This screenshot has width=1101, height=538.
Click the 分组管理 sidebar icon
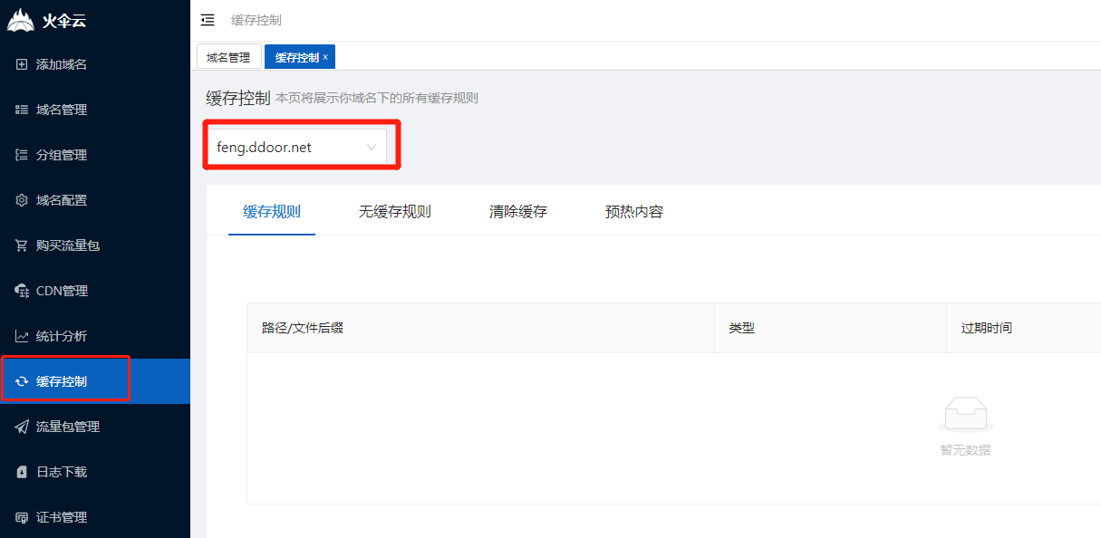click(22, 155)
